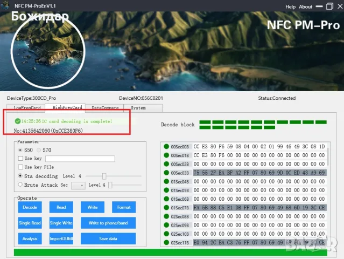Screen dimensions: 344x259
Task: Click green status dot for 01Sec07B
Action: [166, 208]
